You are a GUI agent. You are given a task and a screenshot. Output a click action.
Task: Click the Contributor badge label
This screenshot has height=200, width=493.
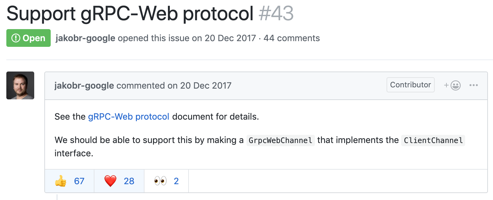click(x=410, y=85)
